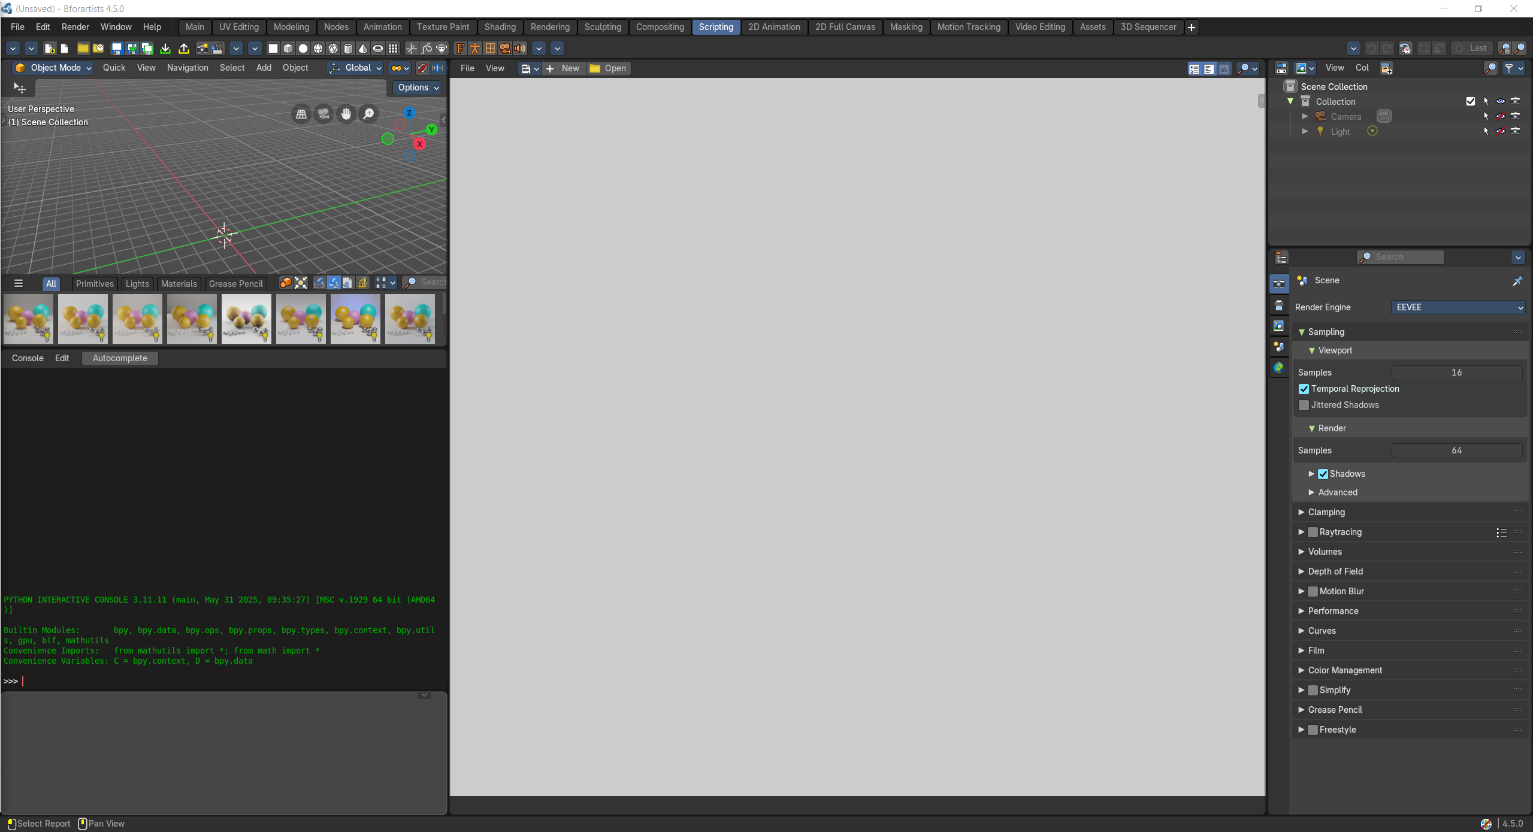Add a Torus primitive from toolbar

378,49
